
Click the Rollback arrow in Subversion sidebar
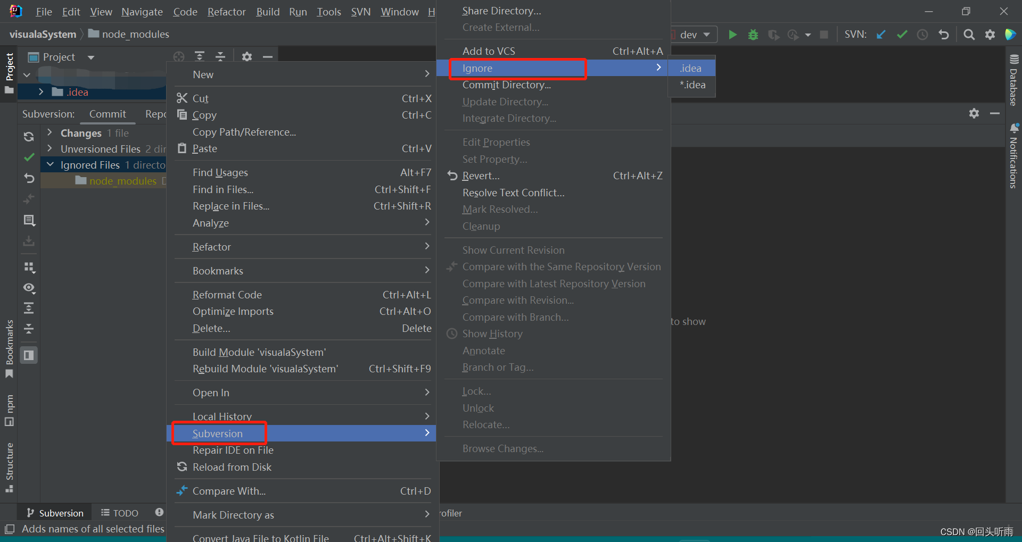[x=29, y=178]
